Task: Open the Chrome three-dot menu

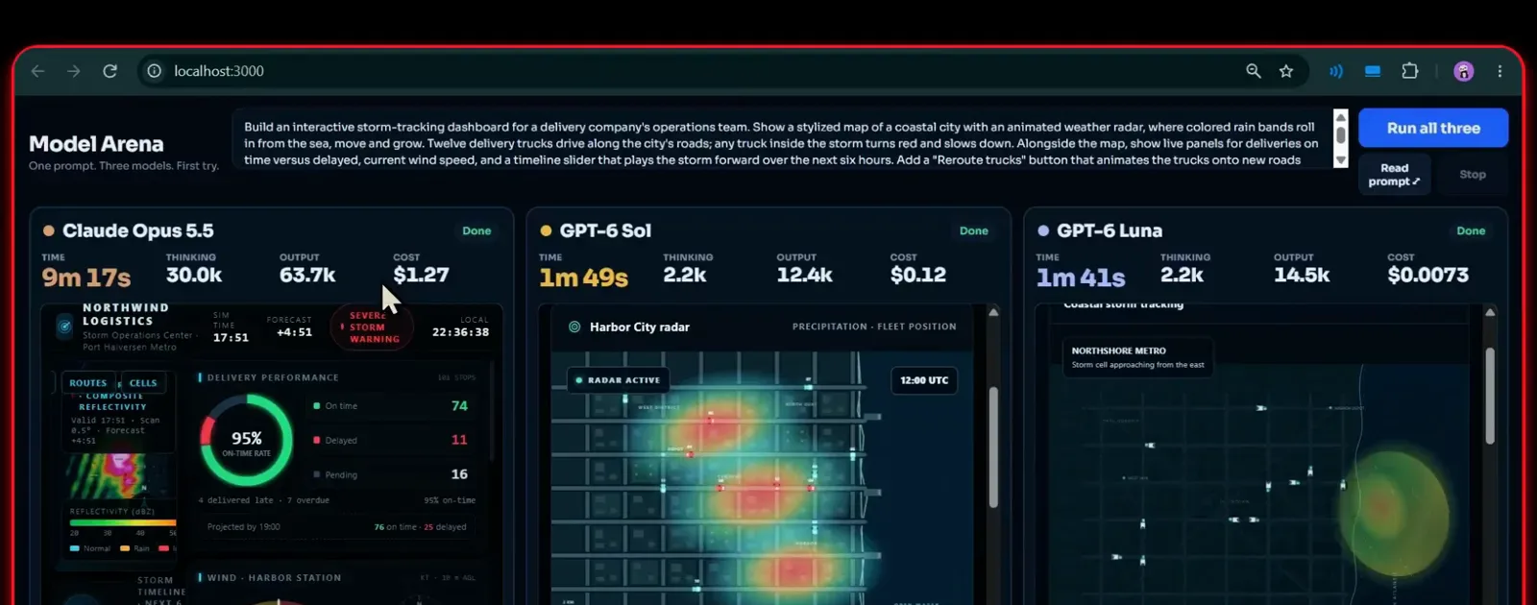Action: 1500,71
